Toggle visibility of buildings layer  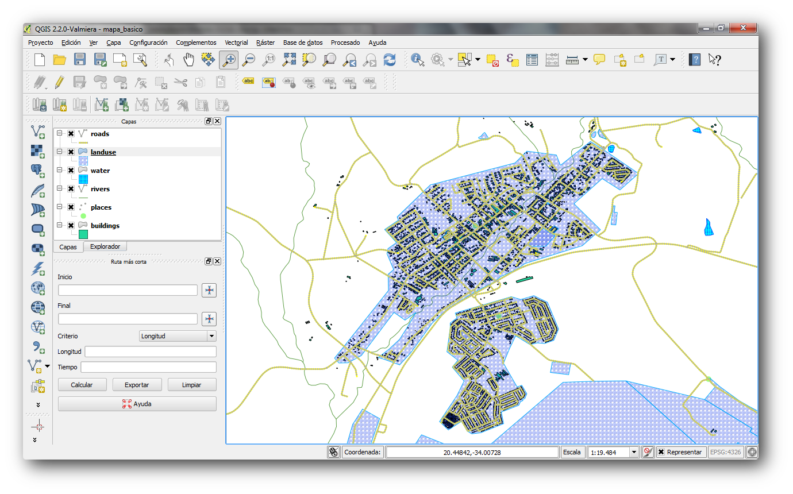click(71, 226)
